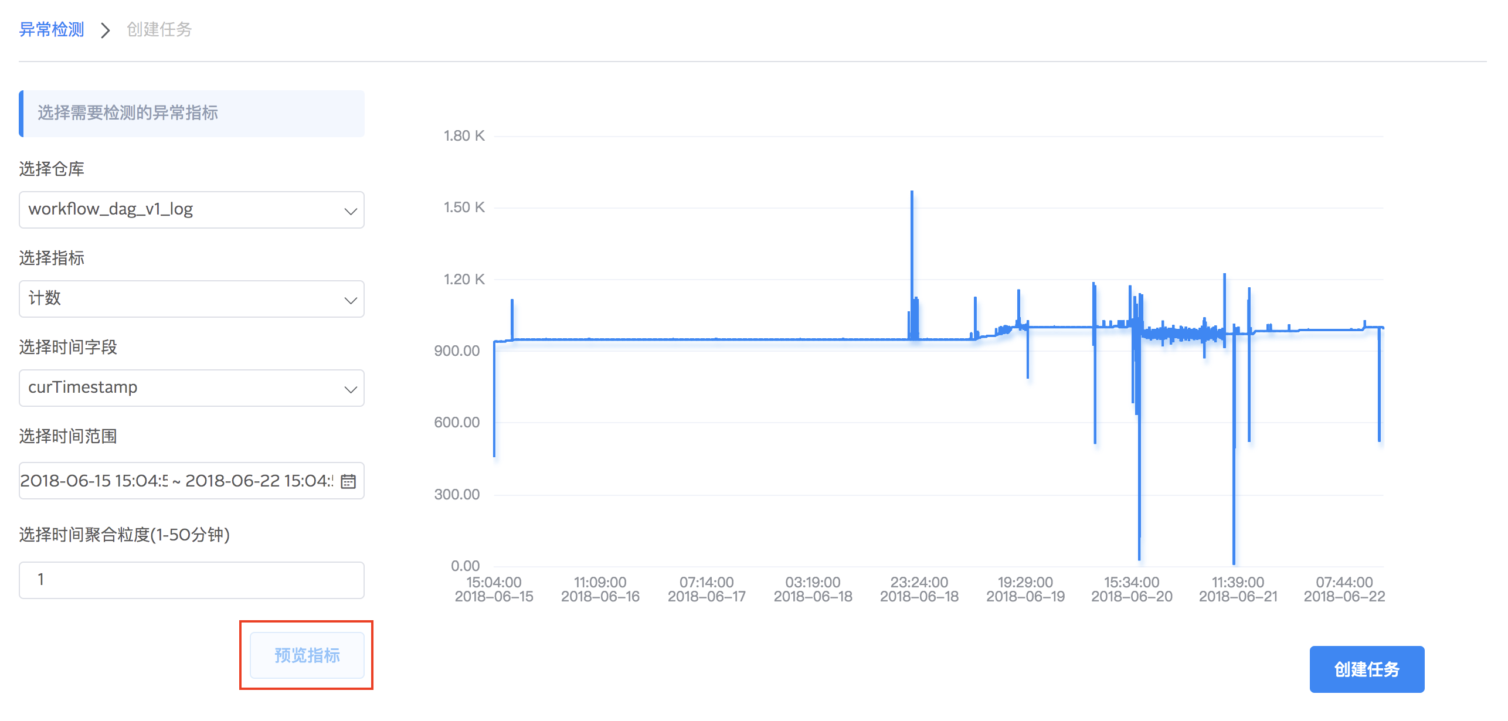Expand the workflow_dag_v1_log repository dropdown

176,210
